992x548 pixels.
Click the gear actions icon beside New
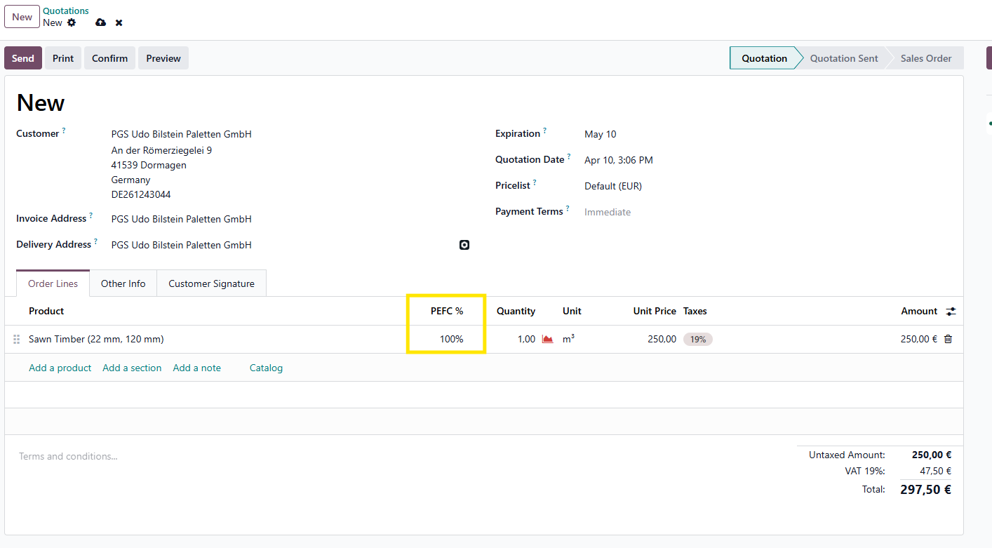(72, 23)
